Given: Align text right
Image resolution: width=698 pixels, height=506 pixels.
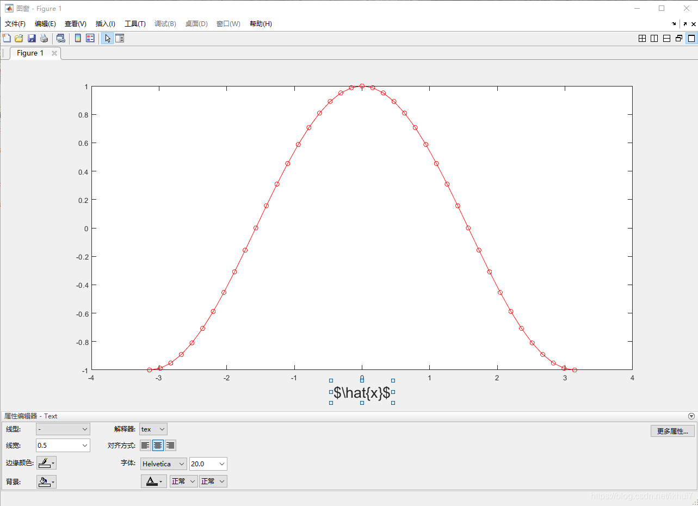Looking at the screenshot, I should click(x=170, y=446).
